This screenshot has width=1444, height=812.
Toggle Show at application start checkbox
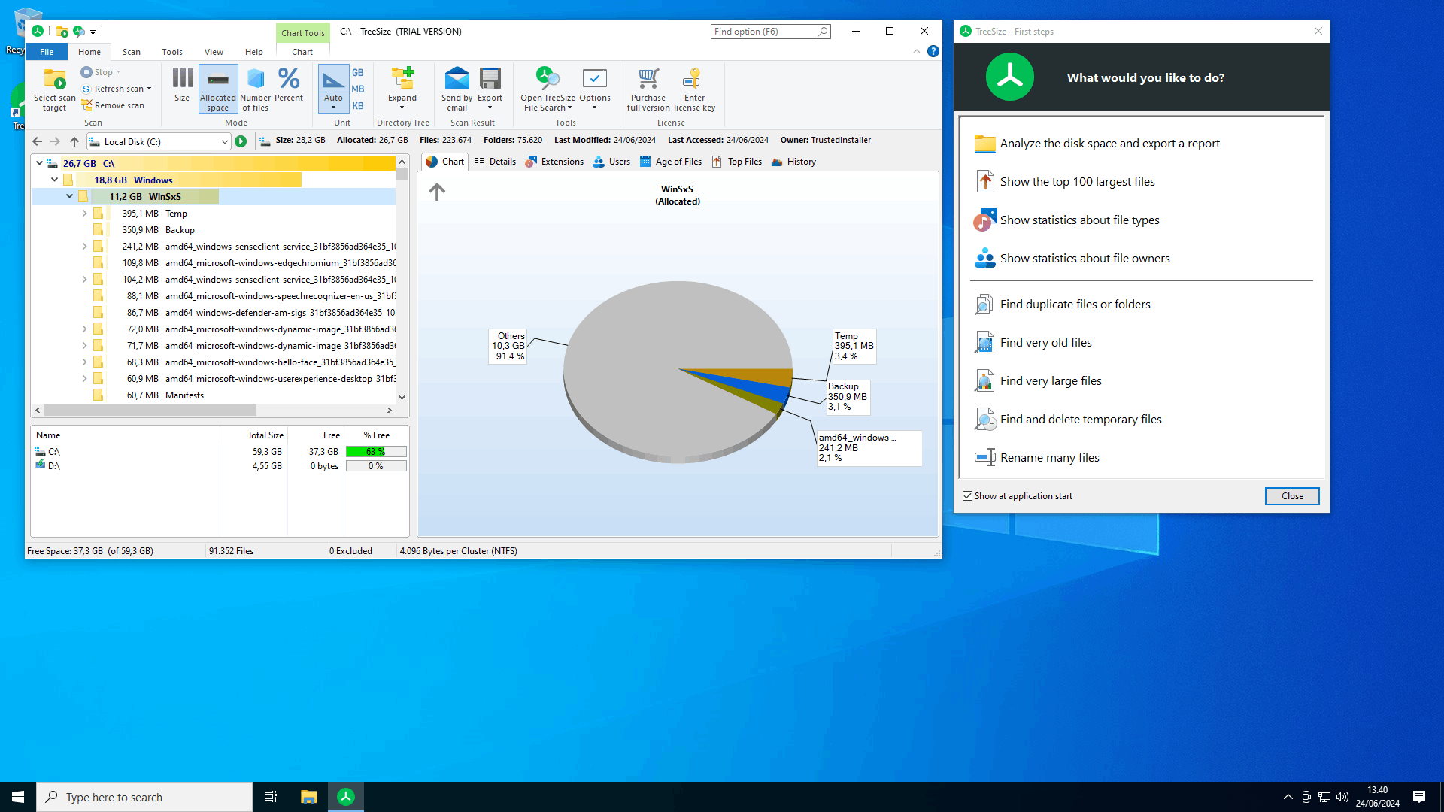[x=967, y=496]
